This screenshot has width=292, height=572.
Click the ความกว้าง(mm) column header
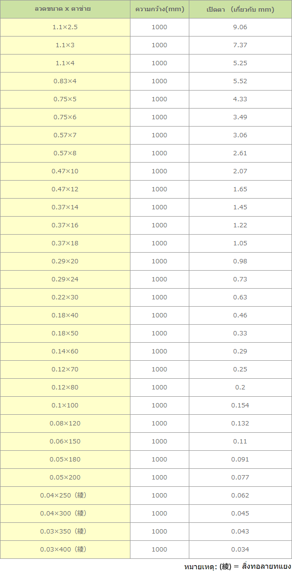(160, 9)
